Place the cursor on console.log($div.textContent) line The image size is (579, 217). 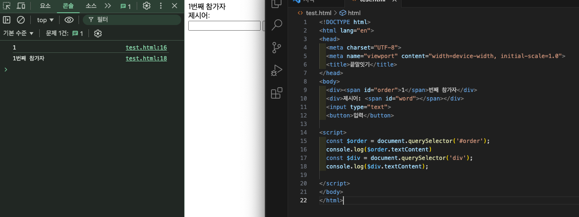click(377, 166)
